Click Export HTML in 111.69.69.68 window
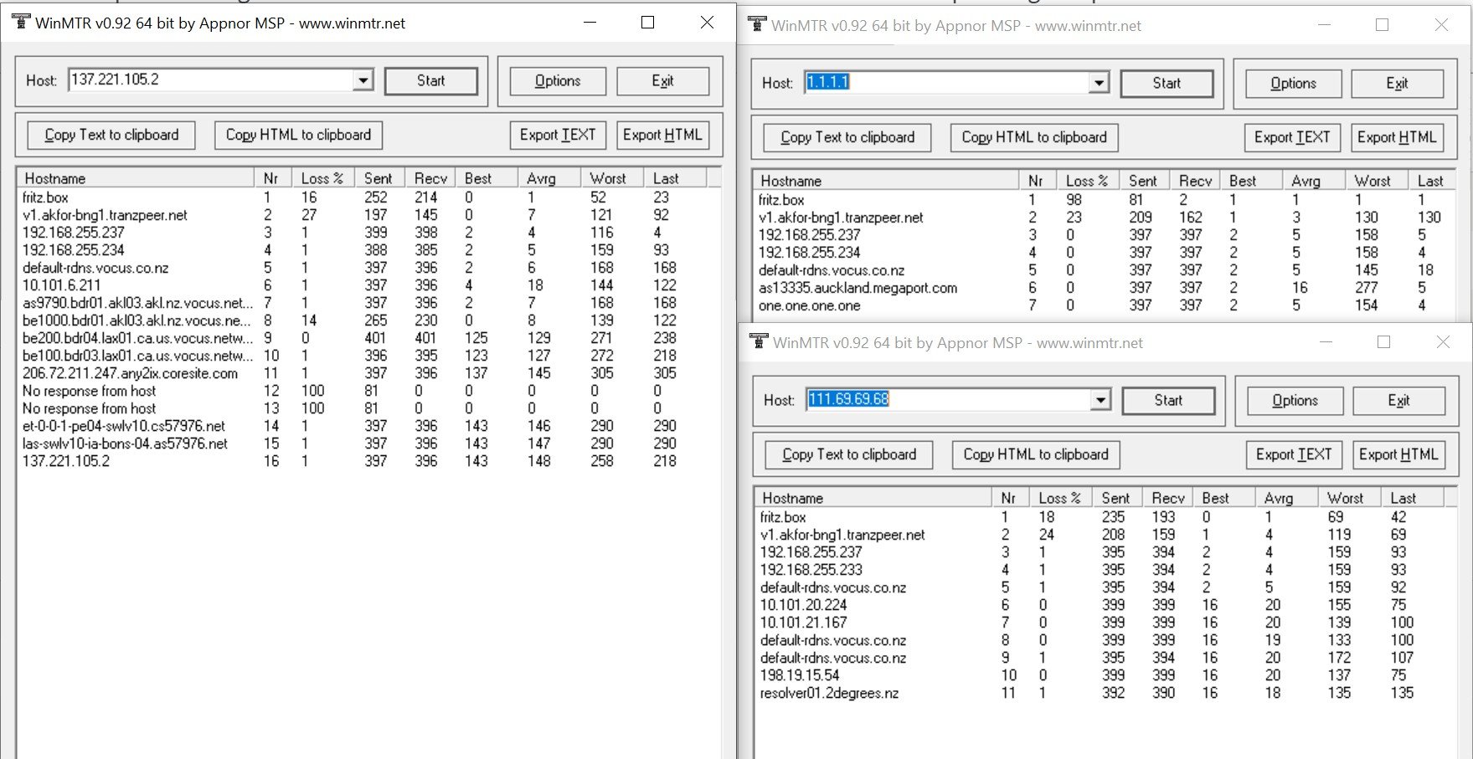This screenshot has width=1473, height=759. point(1398,455)
